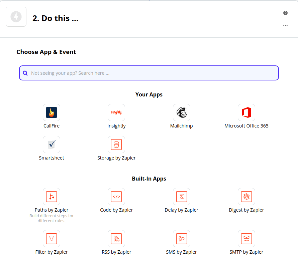Select the Code by Zapier icon
The image size is (298, 264).
[116, 197]
